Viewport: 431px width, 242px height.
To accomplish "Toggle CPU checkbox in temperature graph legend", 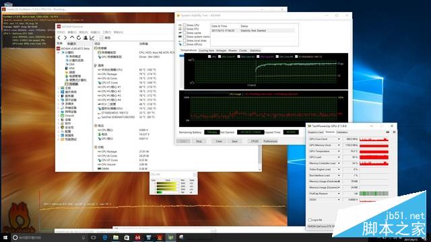I will 209,56.
